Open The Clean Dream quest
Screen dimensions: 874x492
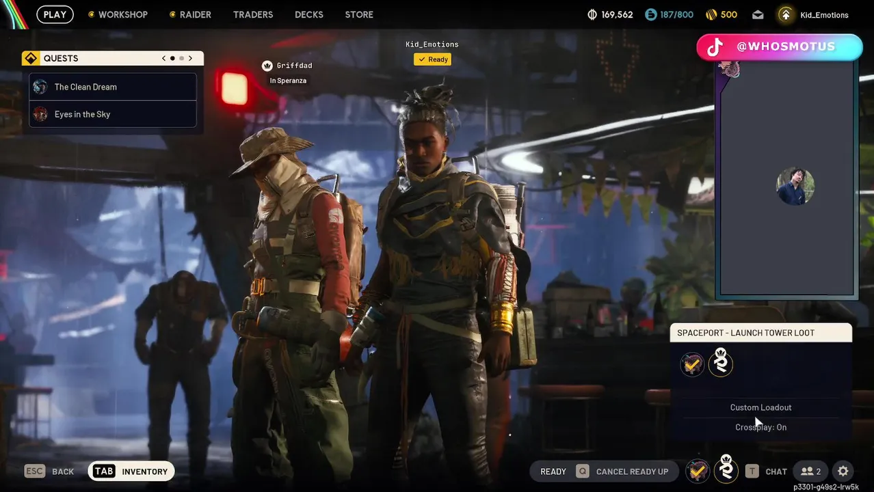tap(113, 87)
